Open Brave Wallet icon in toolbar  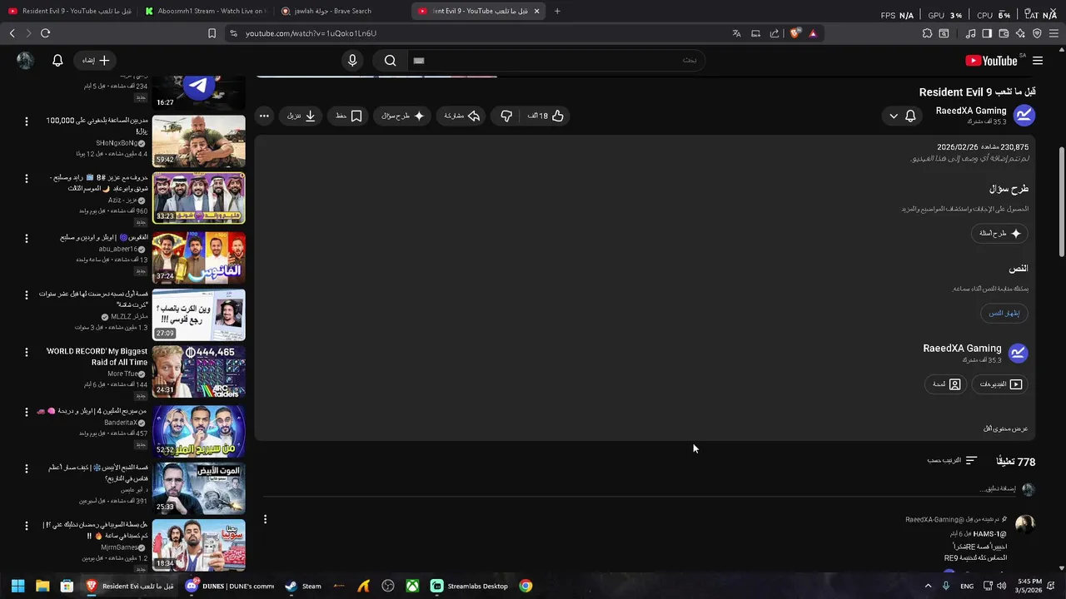[x=1004, y=33]
